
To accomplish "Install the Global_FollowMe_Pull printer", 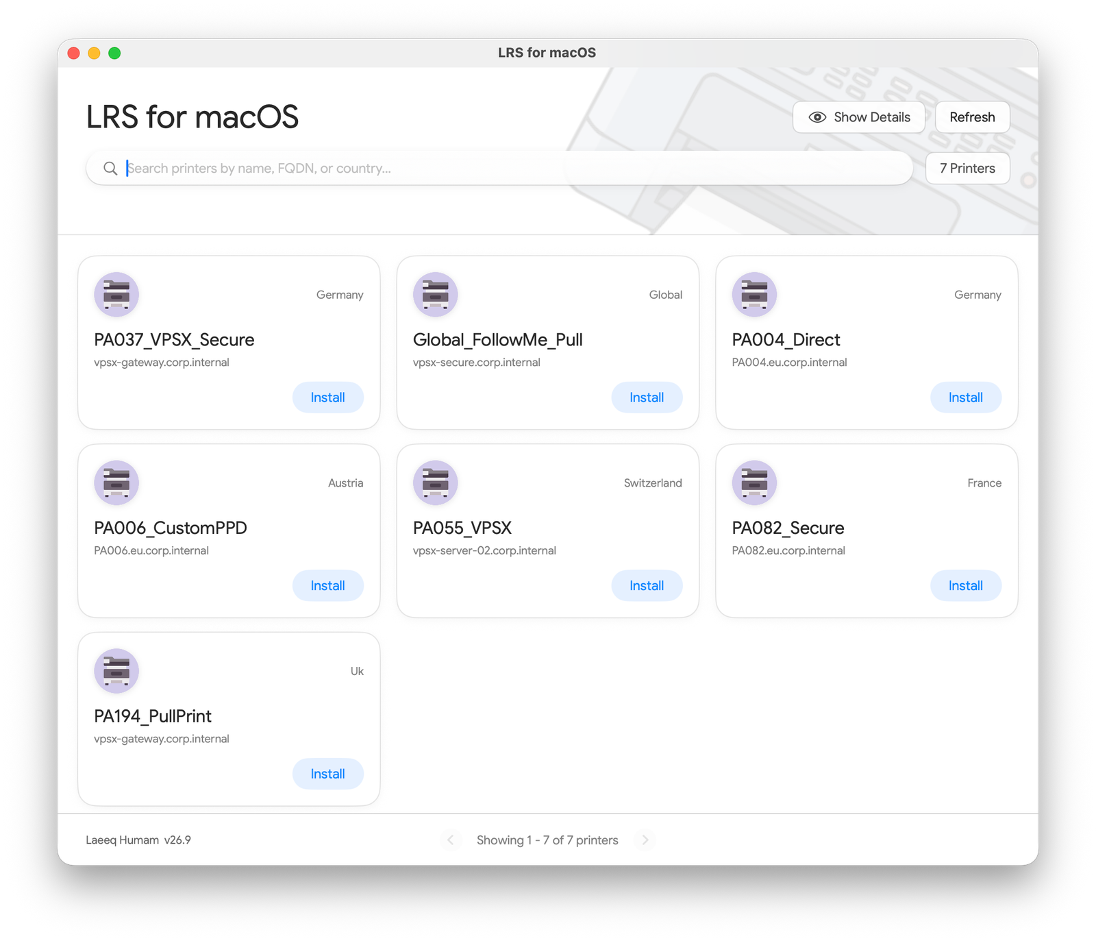I will 647,398.
